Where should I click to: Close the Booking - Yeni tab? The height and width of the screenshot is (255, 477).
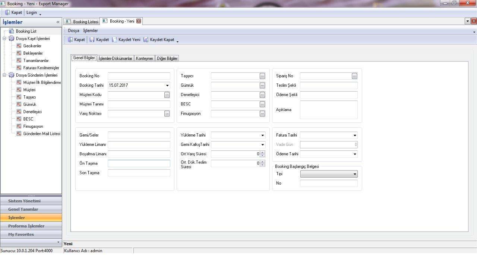click(x=139, y=21)
